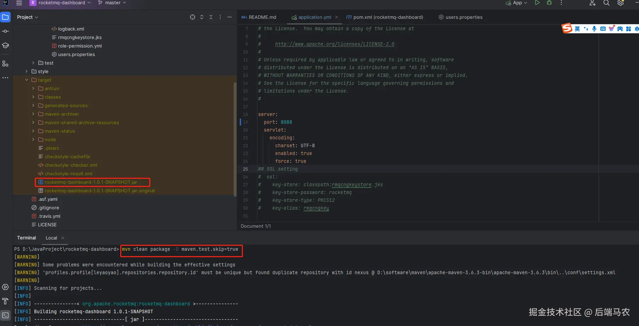Select opened file in Project tree
This screenshot has width=639, height=326.
193,17
